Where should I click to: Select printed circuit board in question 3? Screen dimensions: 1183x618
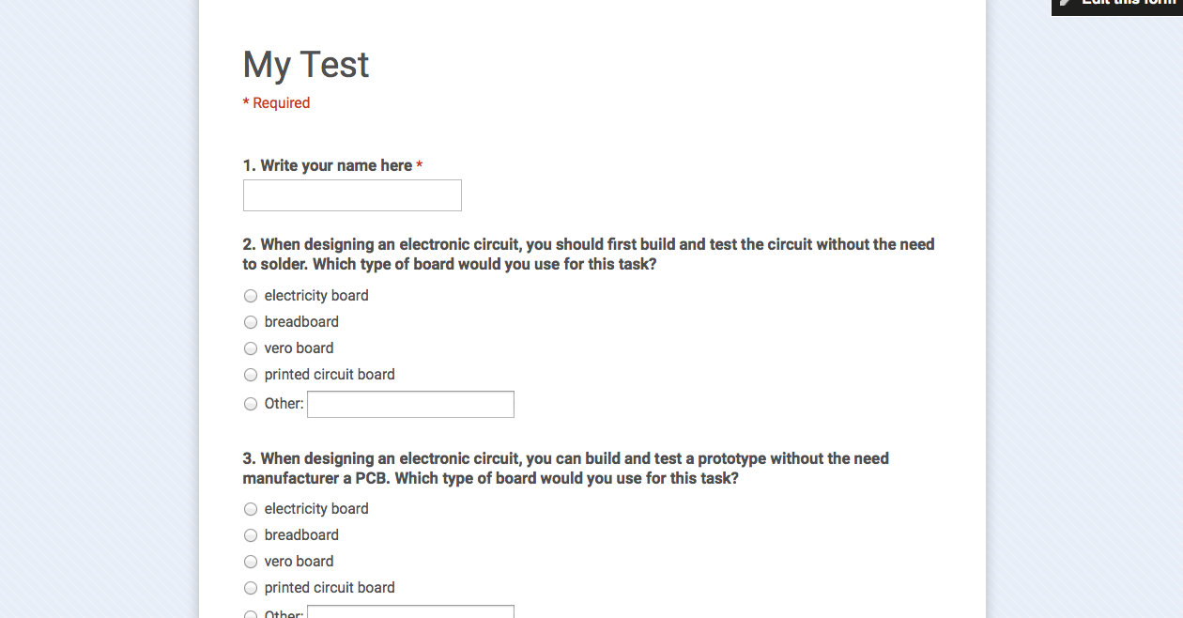(x=251, y=588)
